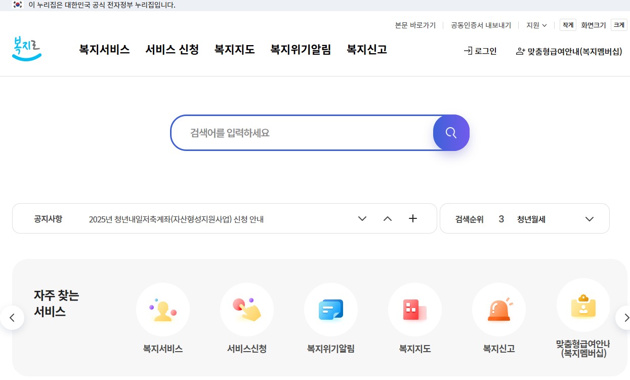The height and width of the screenshot is (380, 630).
Task: Click the 공지사항 heading
Action: tap(48, 219)
